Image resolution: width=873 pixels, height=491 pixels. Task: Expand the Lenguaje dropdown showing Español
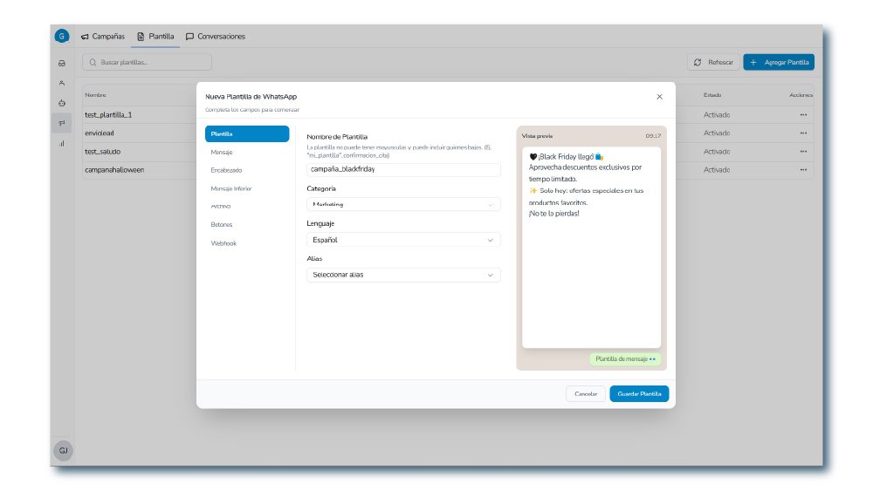click(x=403, y=240)
